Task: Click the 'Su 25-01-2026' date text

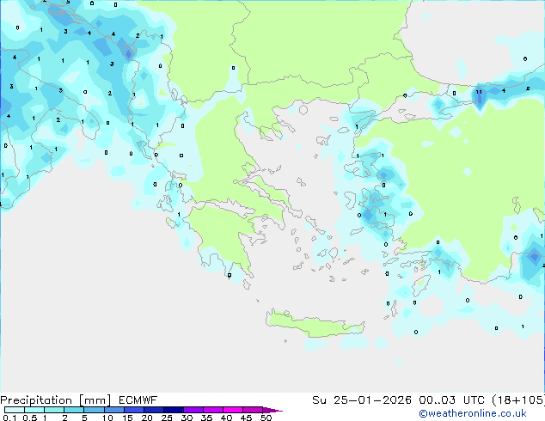Action: (x=362, y=400)
